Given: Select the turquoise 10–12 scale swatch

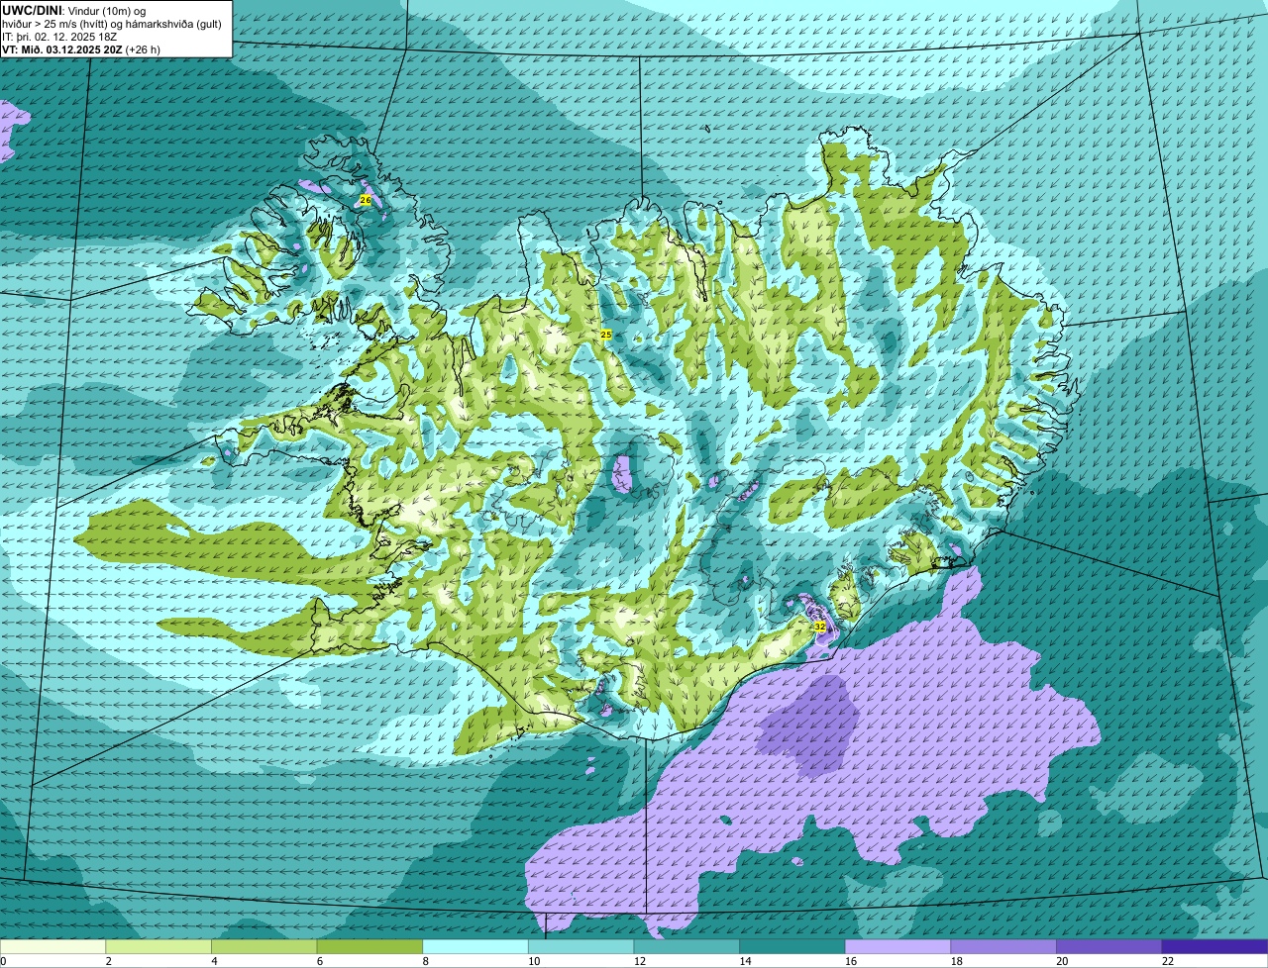Looking at the screenshot, I should pyautogui.click(x=581, y=946).
